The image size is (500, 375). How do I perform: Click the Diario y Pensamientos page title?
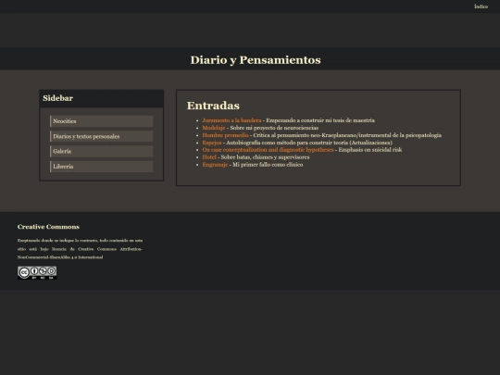tap(256, 60)
